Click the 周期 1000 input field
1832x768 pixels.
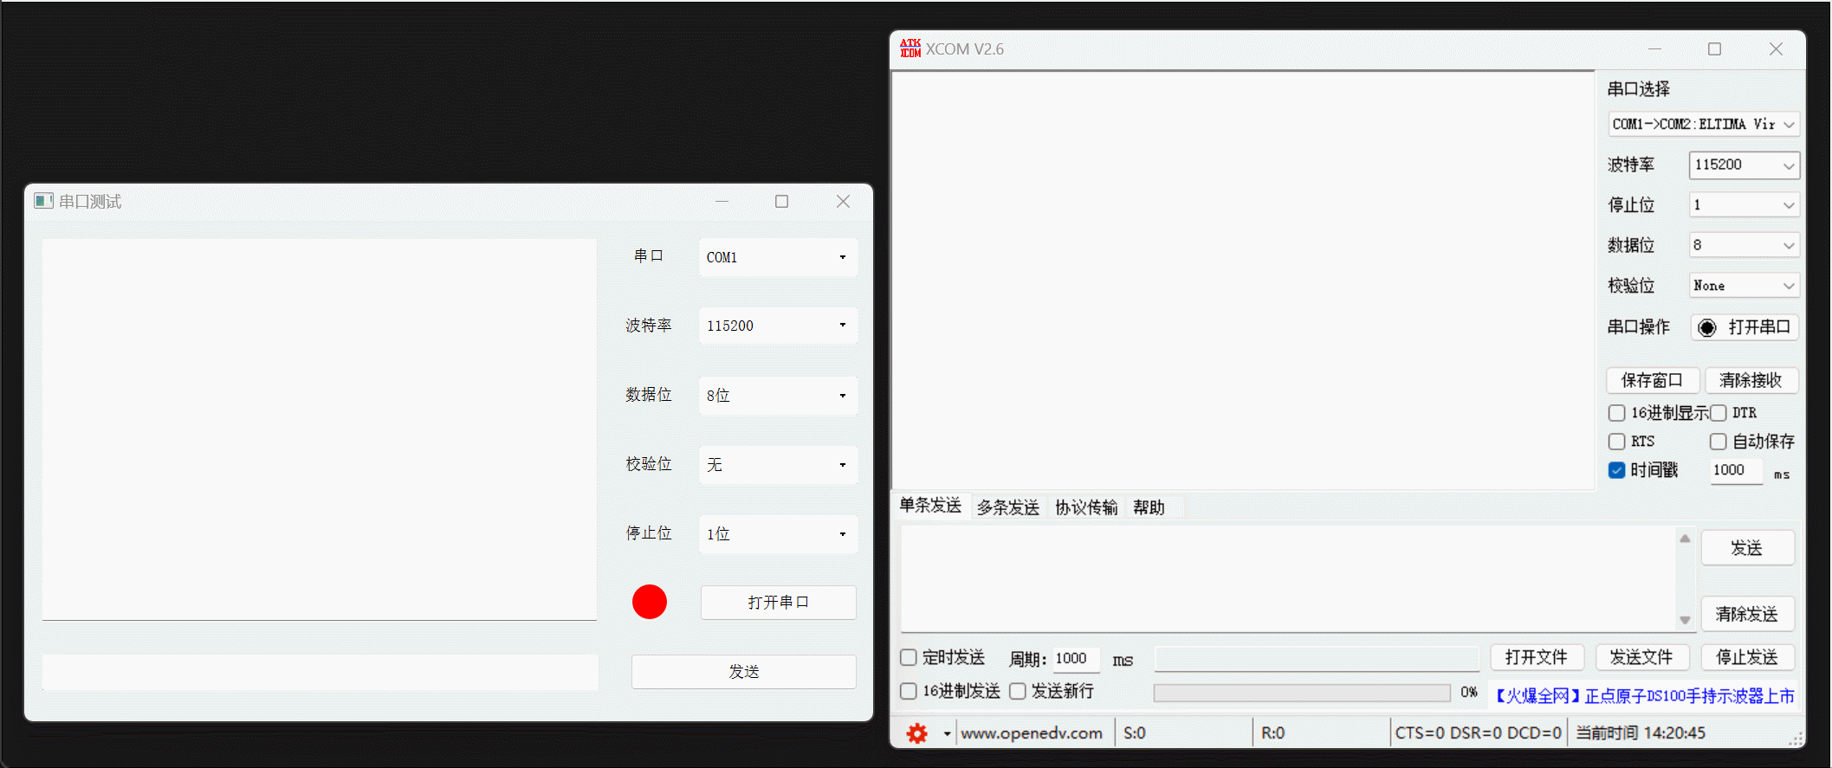pos(1077,659)
